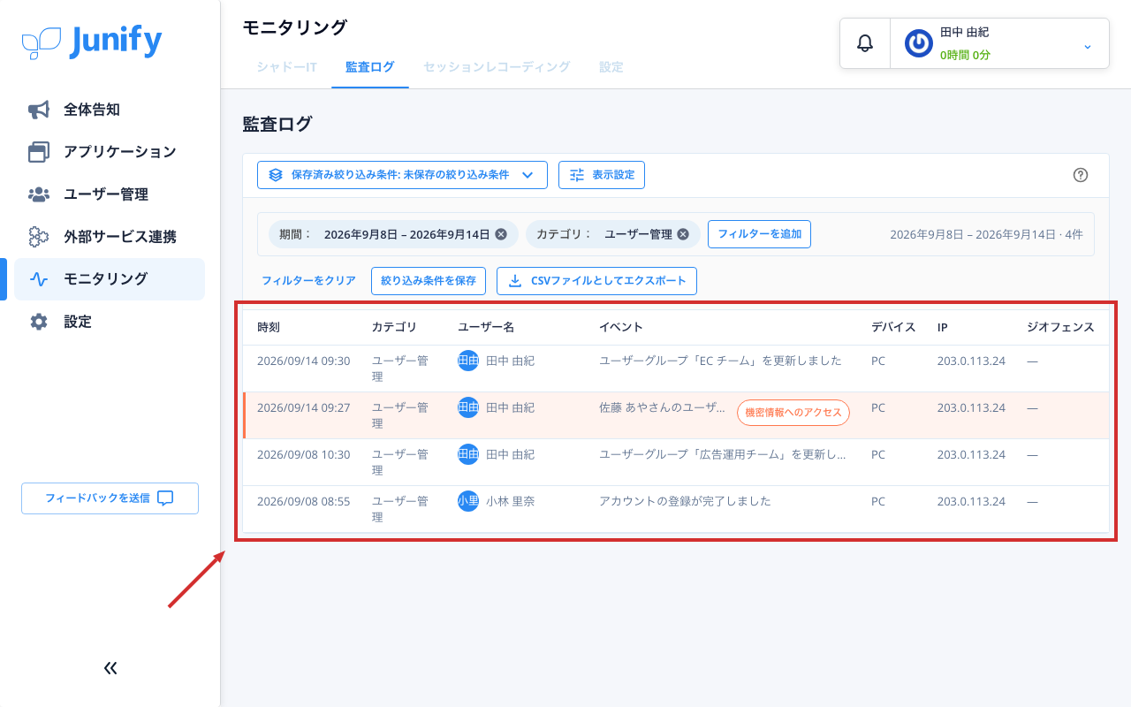Click 田中 由紀 avatar in 09:30 row
The height and width of the screenshot is (707, 1131).
[468, 361]
